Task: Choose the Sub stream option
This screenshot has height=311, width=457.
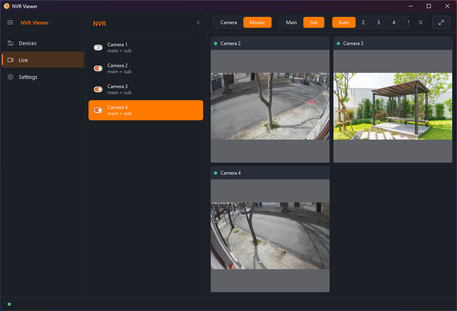Action: (x=314, y=23)
